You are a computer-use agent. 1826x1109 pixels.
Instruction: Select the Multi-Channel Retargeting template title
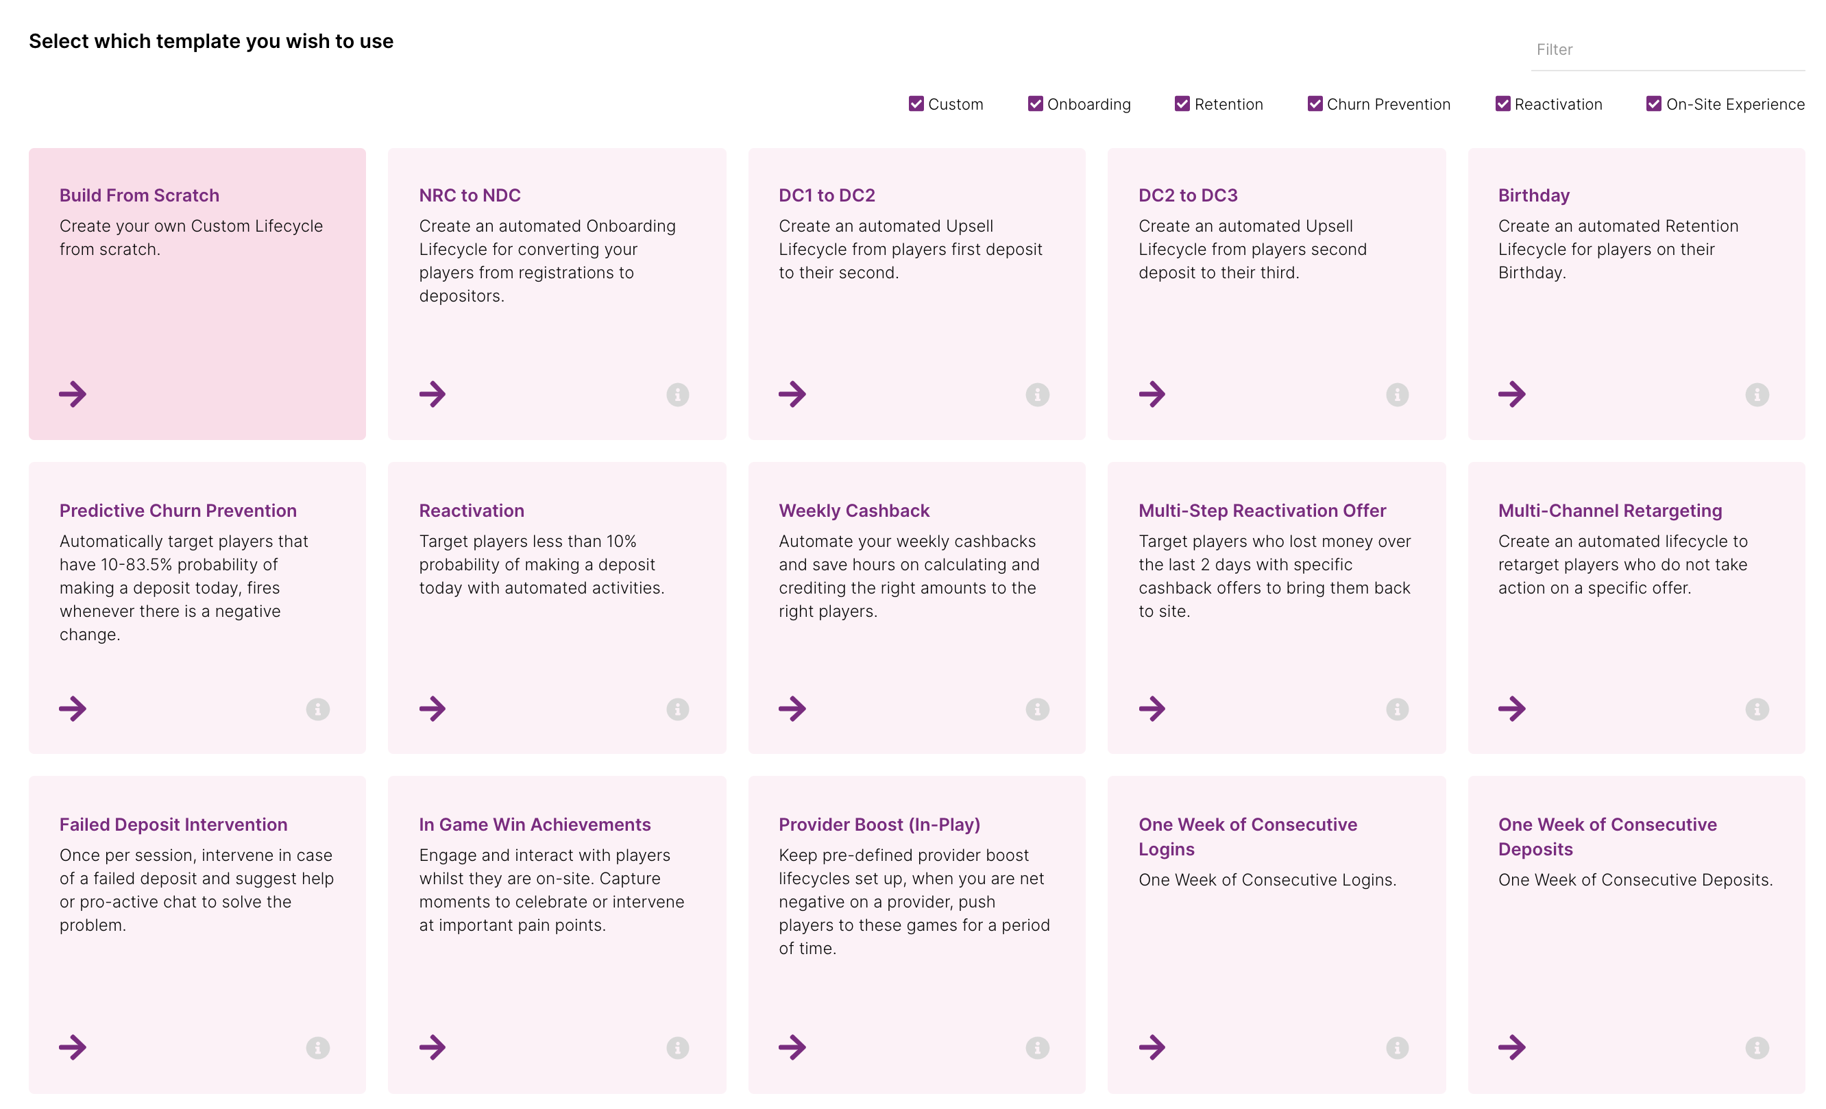1609,511
